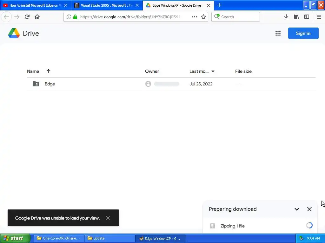Viewport: 325px width, 243px height.
Task: Select the Edge shared folder icon
Action: pyautogui.click(x=36, y=84)
